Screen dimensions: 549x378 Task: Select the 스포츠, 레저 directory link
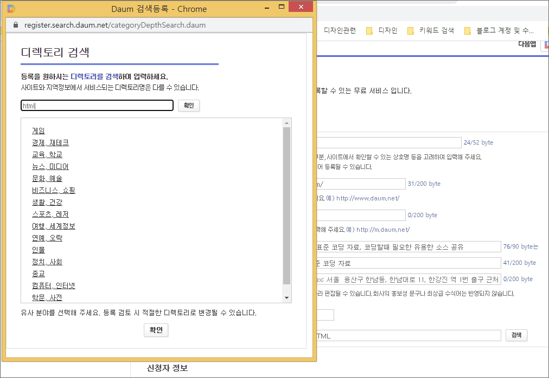pos(50,214)
